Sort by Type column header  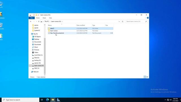[x=98, y=25]
